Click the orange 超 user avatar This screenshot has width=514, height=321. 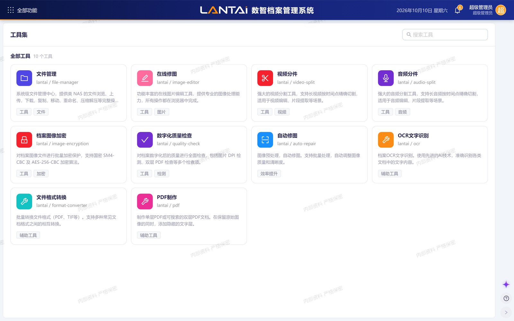501,10
